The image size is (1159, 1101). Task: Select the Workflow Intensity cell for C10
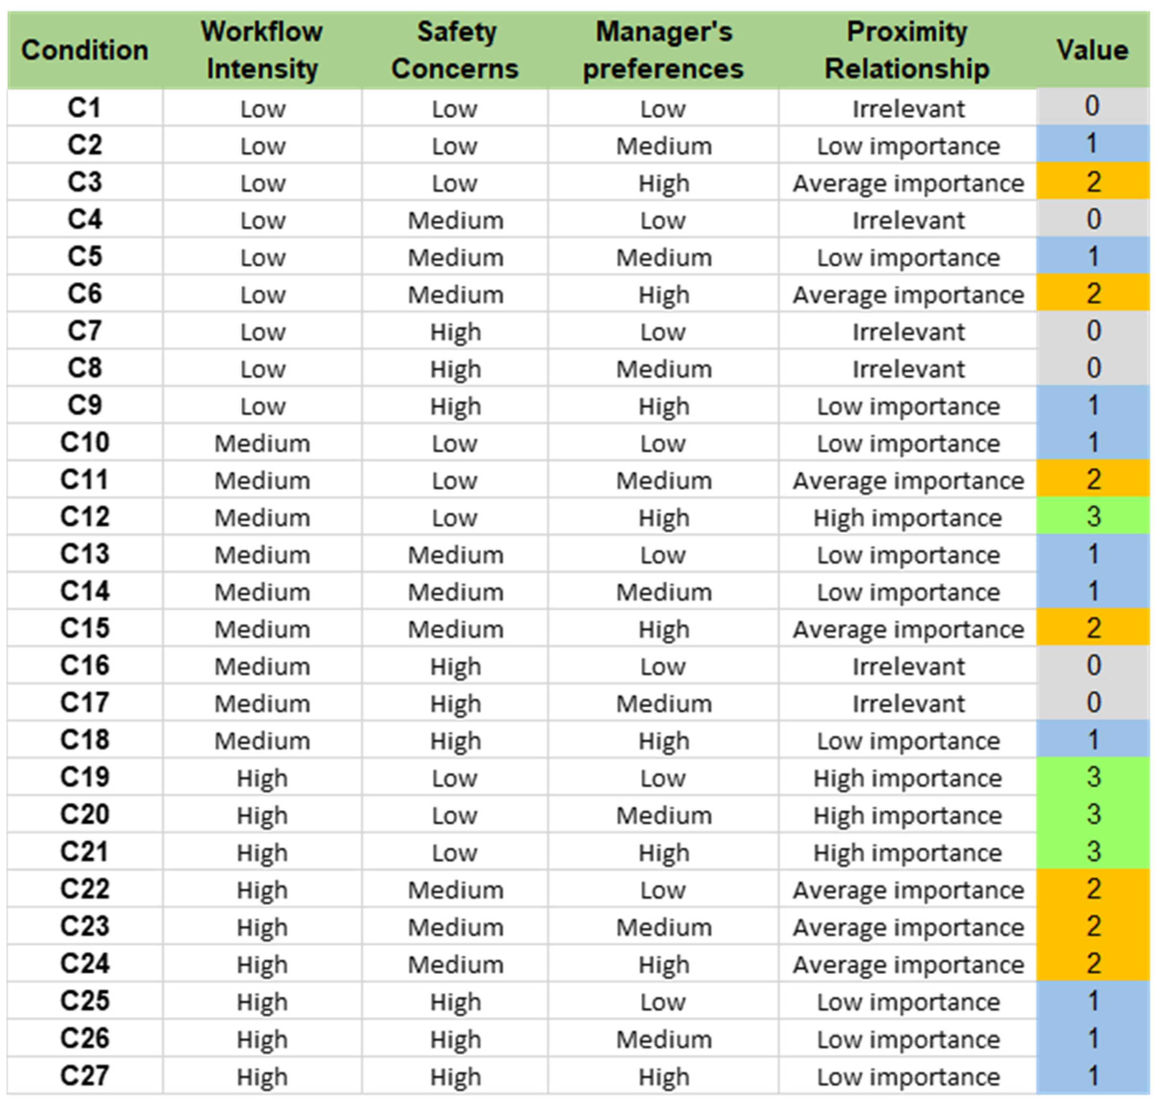click(262, 443)
